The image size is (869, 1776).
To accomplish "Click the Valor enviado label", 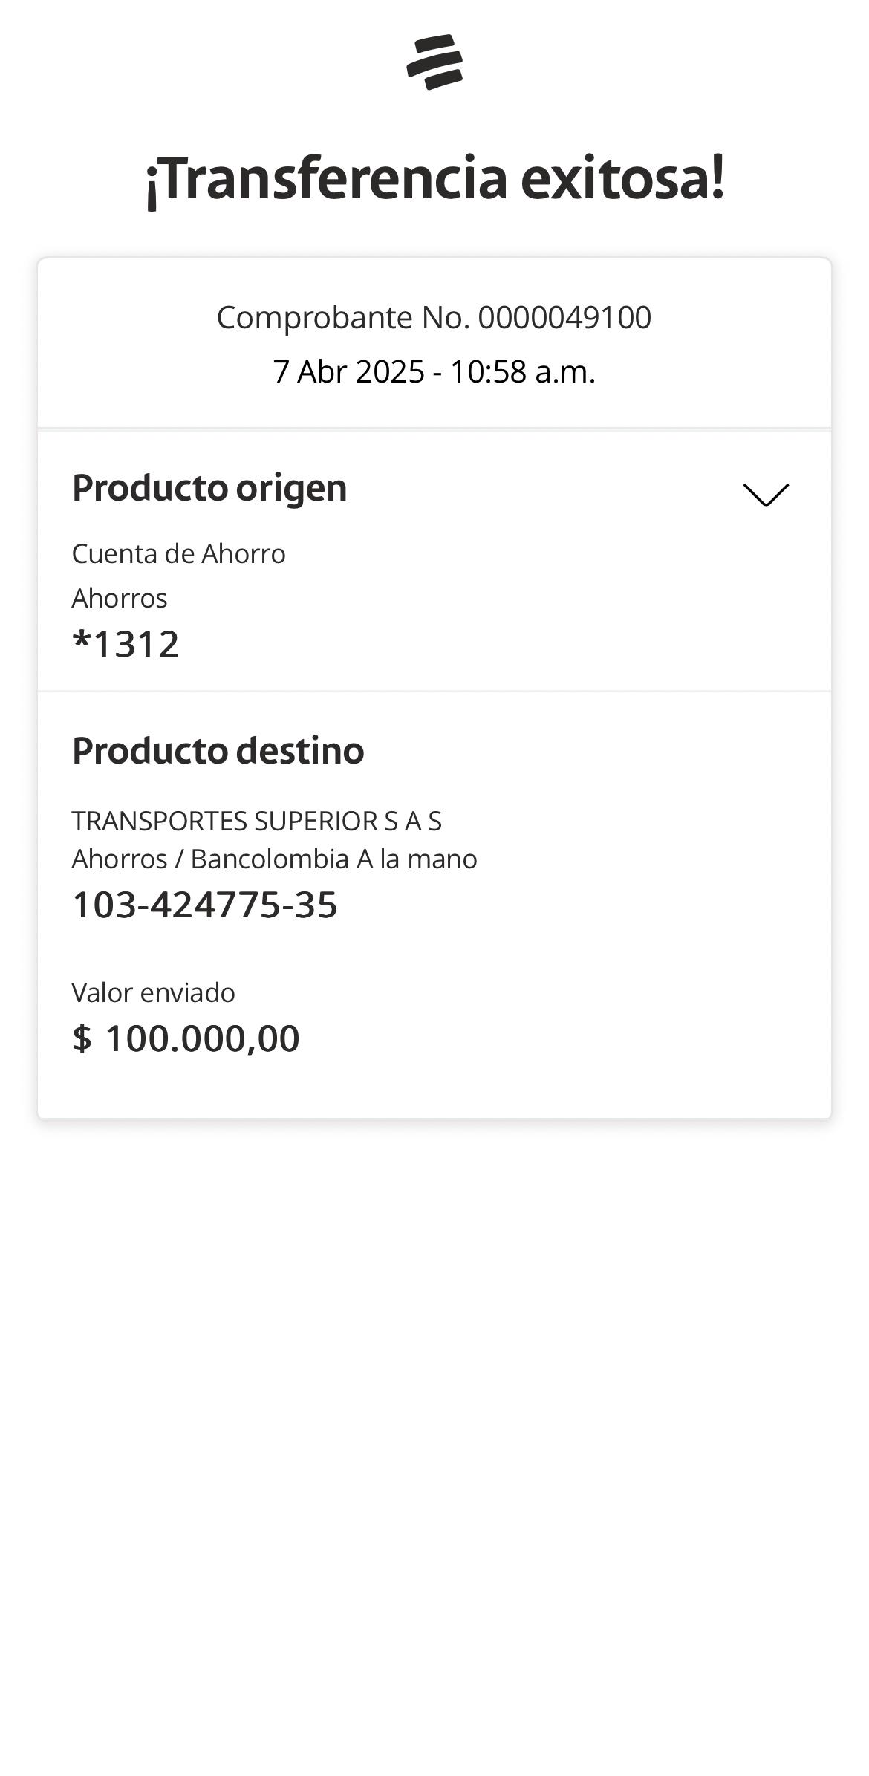I will (x=153, y=993).
